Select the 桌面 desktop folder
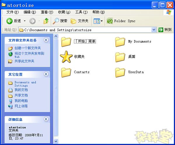The image size is (175, 145). [120, 57]
